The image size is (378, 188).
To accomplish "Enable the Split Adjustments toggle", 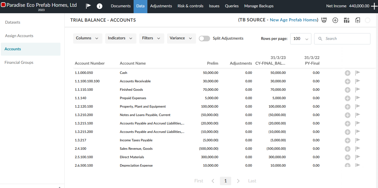I will click(204, 38).
